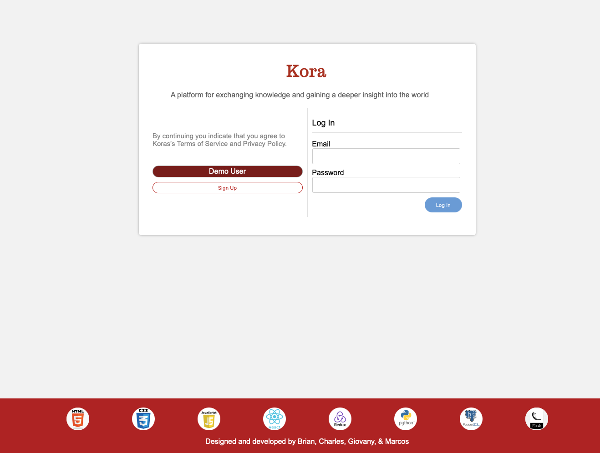600x453 pixels.
Task: Click the developer credits text in the footer
Action: [307, 441]
